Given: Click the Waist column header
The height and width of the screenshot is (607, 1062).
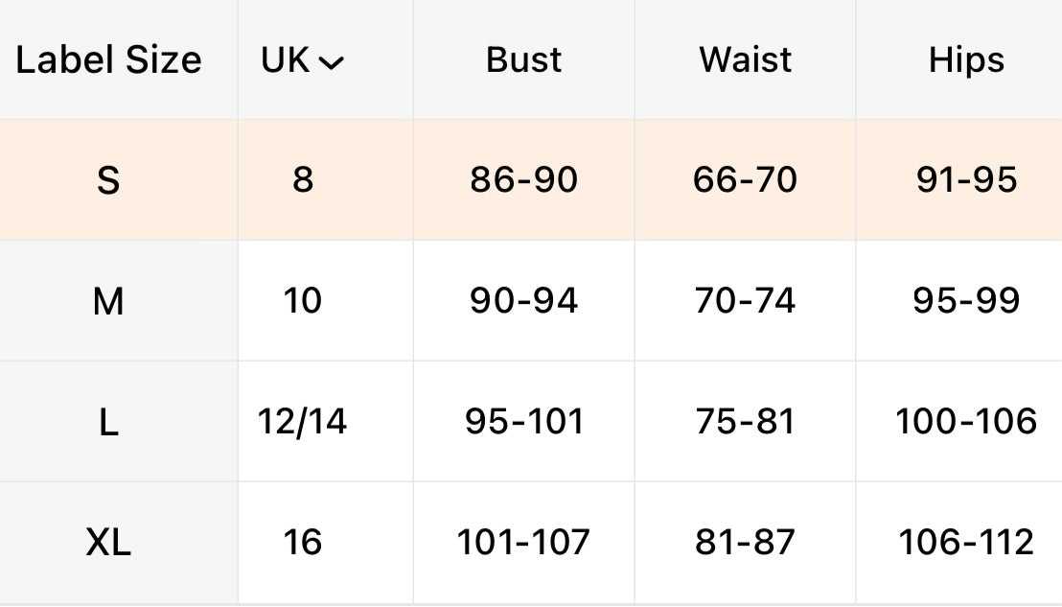Looking at the screenshot, I should pos(745,60).
